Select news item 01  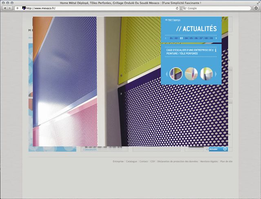click(171, 38)
